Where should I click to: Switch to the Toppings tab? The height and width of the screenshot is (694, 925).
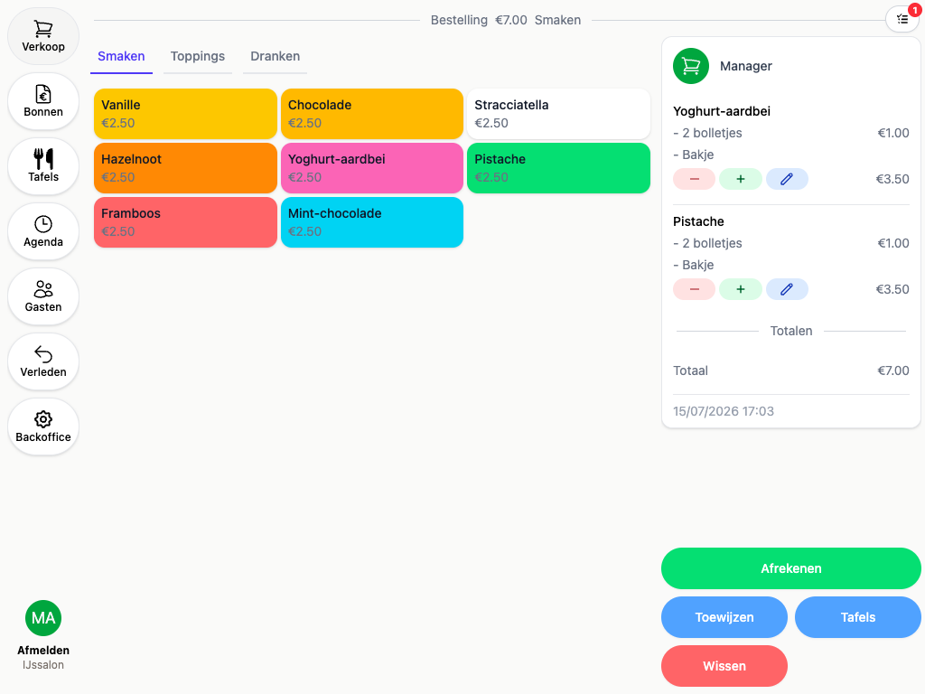(x=198, y=57)
